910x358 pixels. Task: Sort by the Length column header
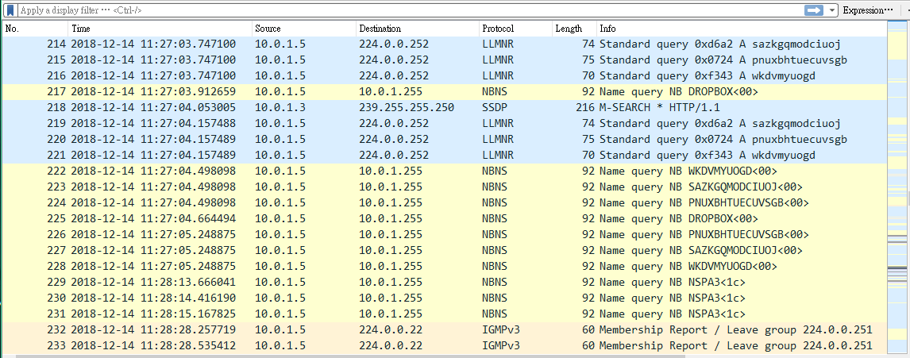pyautogui.click(x=575, y=29)
